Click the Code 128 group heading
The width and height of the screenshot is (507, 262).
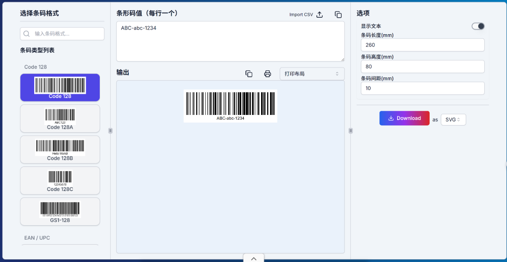pyautogui.click(x=35, y=67)
